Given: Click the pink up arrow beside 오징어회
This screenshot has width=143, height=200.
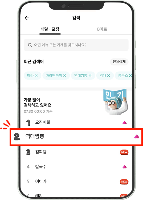Looking at the screenshot, I should 125,123.
